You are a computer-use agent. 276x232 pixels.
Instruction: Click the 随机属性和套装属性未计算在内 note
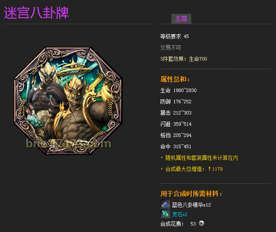click(199, 158)
